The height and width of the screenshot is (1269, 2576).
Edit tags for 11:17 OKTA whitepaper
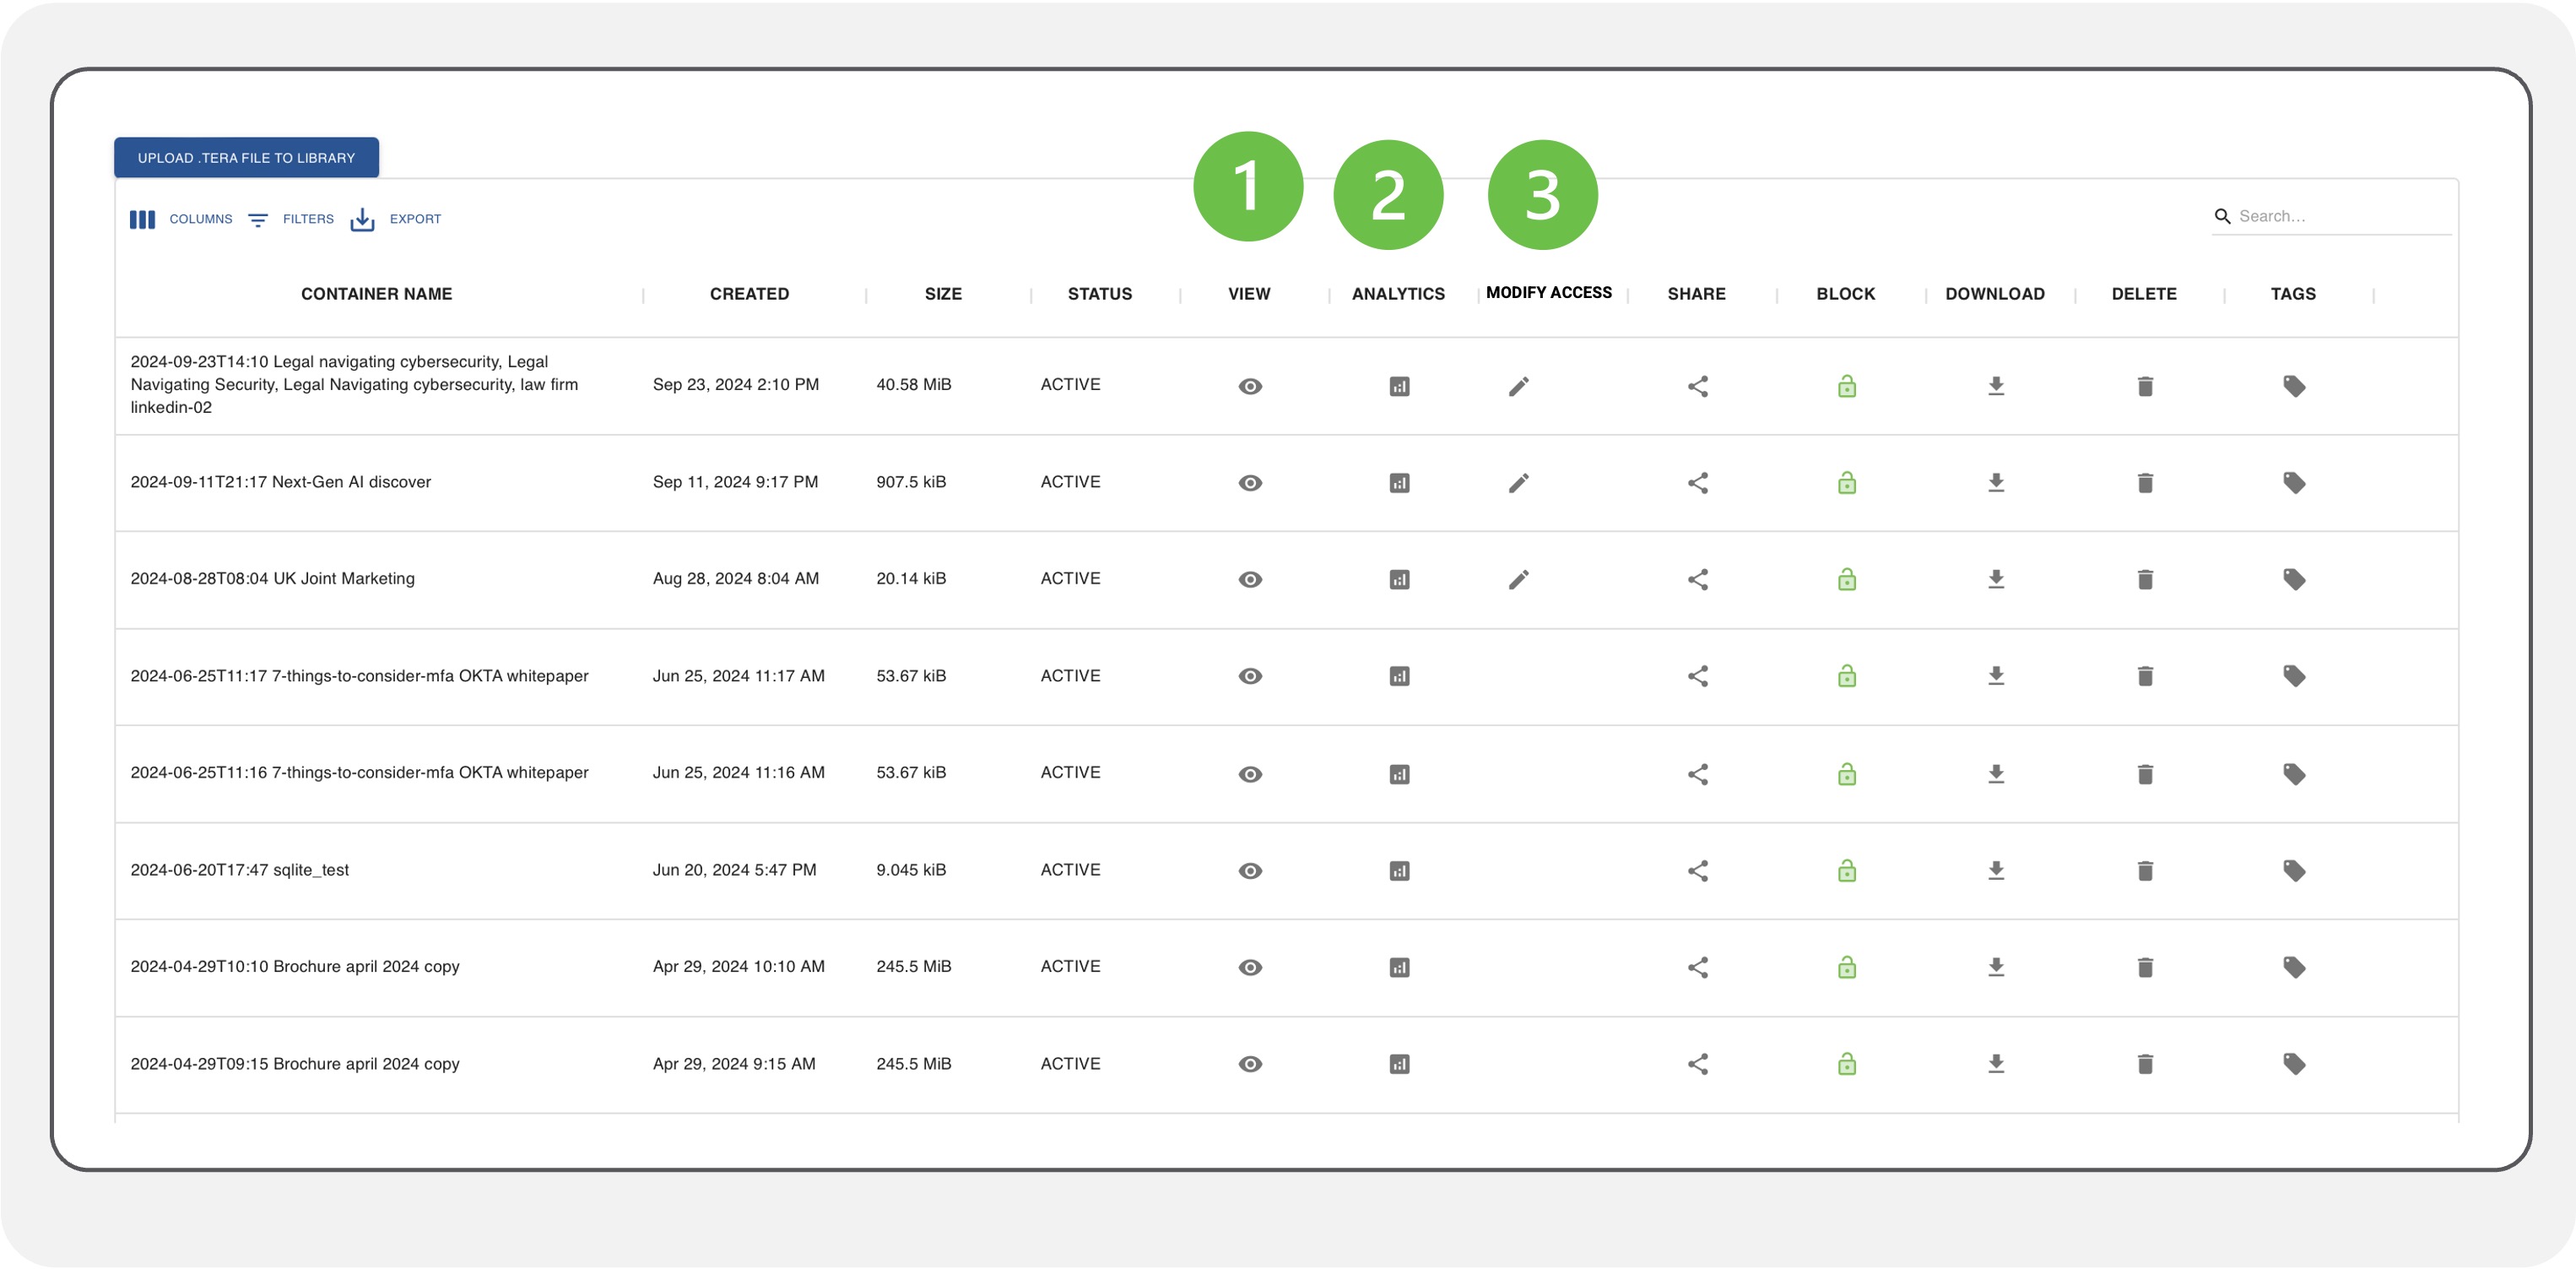pos(2294,677)
